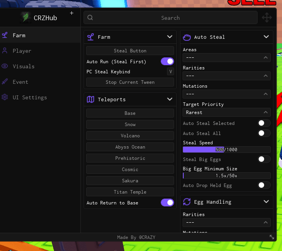Open Auto Steal Mutations dropdown

pyautogui.click(x=226, y=94)
